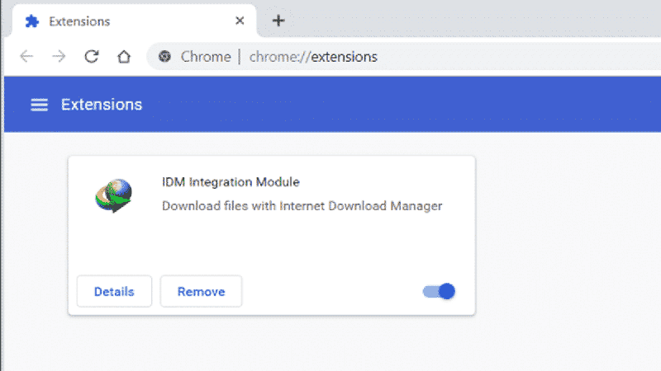Screen dimensions: 661x371
Task: Open the Extensions hamburger menu
Action: point(39,105)
